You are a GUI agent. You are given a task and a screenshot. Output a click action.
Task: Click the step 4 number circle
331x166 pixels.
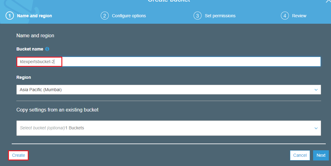tap(285, 16)
